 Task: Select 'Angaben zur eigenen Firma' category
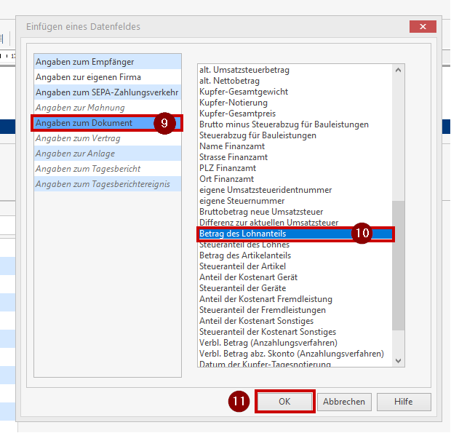(89, 77)
